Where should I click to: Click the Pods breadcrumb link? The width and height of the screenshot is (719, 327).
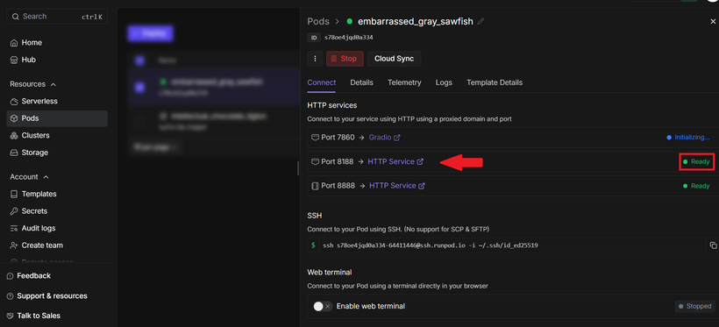tap(318, 22)
